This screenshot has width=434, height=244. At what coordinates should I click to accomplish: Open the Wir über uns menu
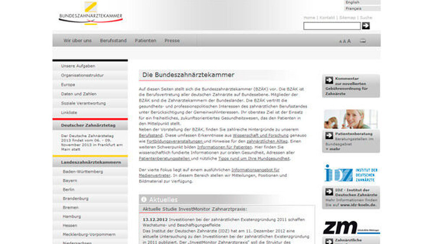click(77, 40)
